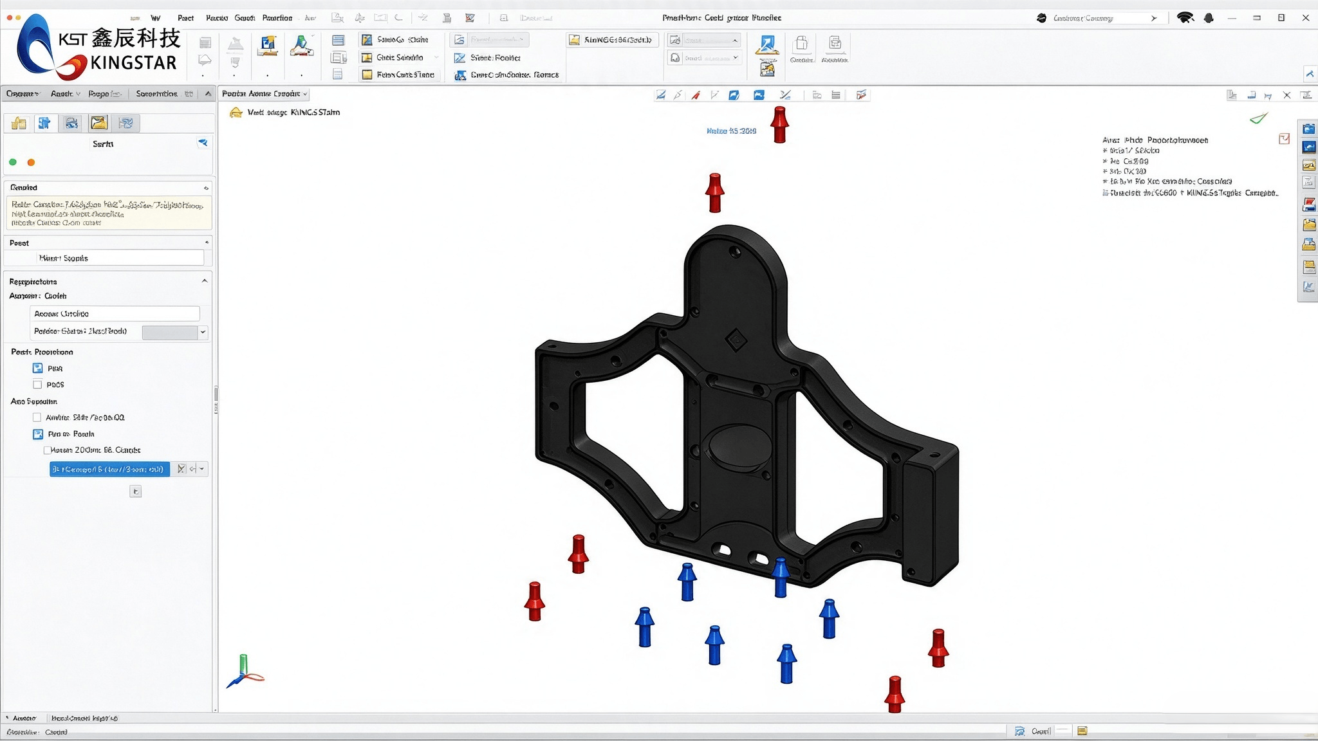
Task: Click the large blue arrow export icon in ribbon
Action: 767,45
